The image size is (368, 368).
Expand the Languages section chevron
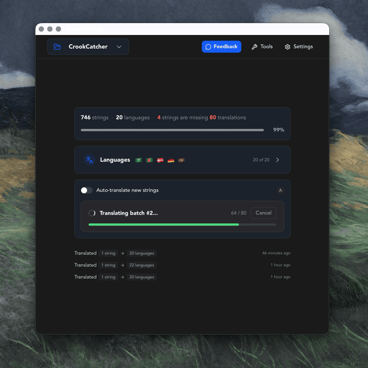[277, 160]
